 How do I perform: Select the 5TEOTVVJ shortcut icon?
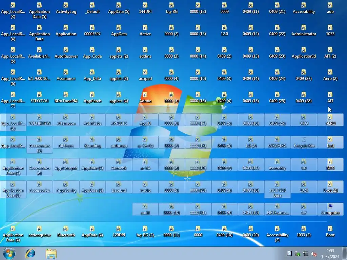pos(39,98)
